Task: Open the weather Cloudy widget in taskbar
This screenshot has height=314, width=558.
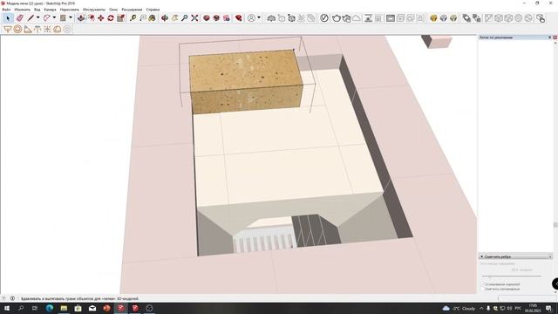Action: pos(459,308)
